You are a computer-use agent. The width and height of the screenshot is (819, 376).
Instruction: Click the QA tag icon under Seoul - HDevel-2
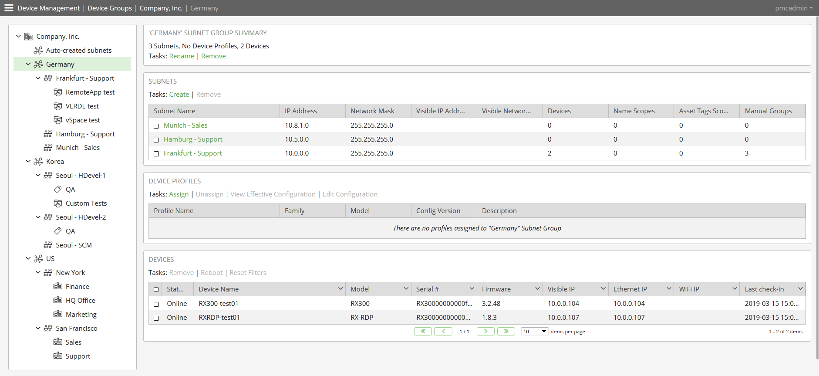[58, 231]
